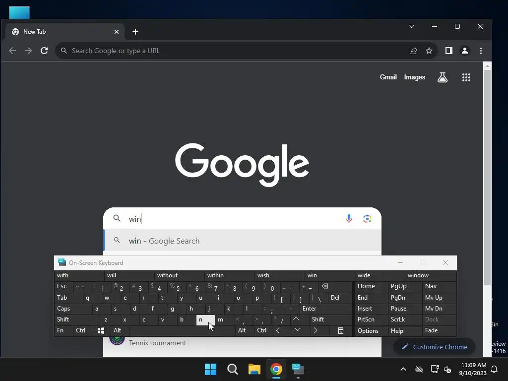The image size is (508, 381).
Task: Click the Esc key on On-Screen Keyboard
Action: [x=63, y=286]
